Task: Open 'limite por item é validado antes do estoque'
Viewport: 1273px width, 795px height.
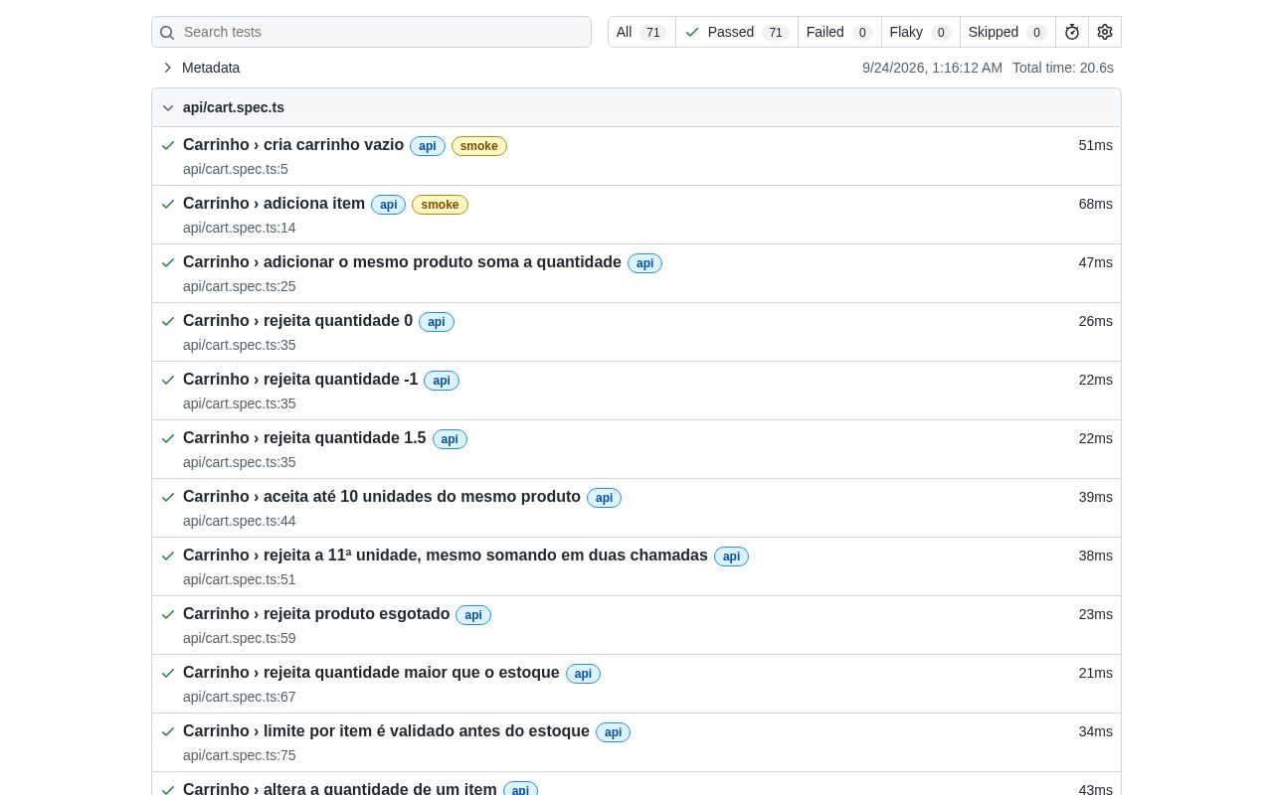Action: click(x=386, y=731)
